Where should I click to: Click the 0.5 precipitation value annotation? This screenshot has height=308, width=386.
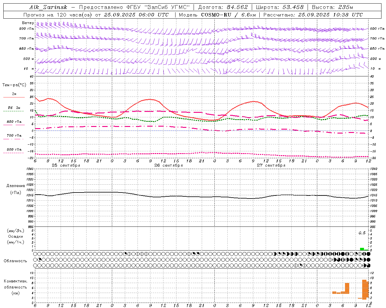click(x=362, y=233)
